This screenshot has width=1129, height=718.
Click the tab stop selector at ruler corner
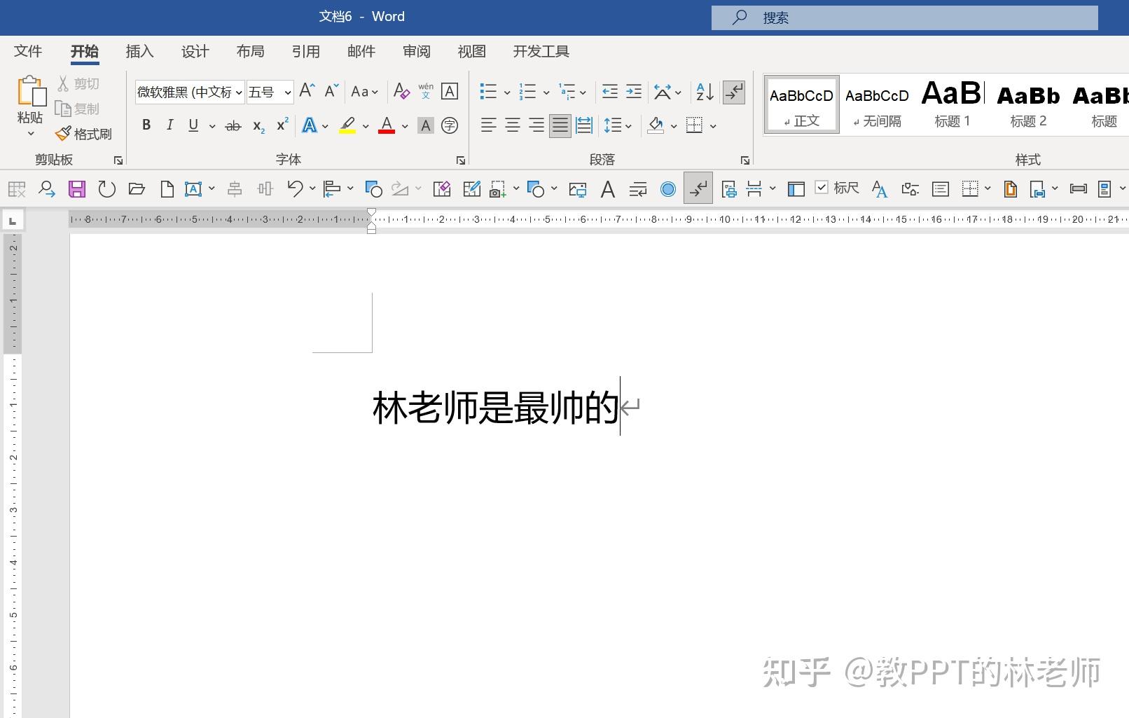tap(12, 221)
